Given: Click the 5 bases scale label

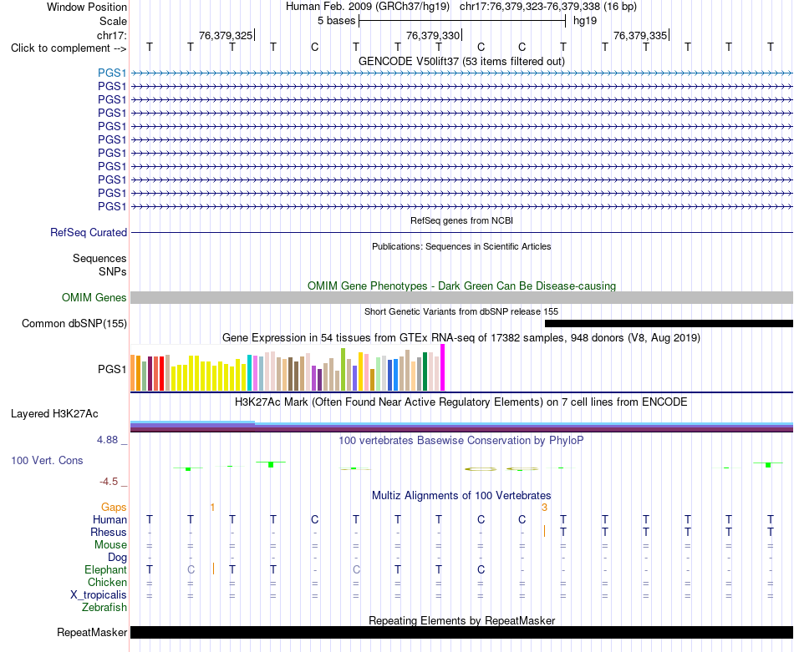Looking at the screenshot, I should click(x=336, y=21).
